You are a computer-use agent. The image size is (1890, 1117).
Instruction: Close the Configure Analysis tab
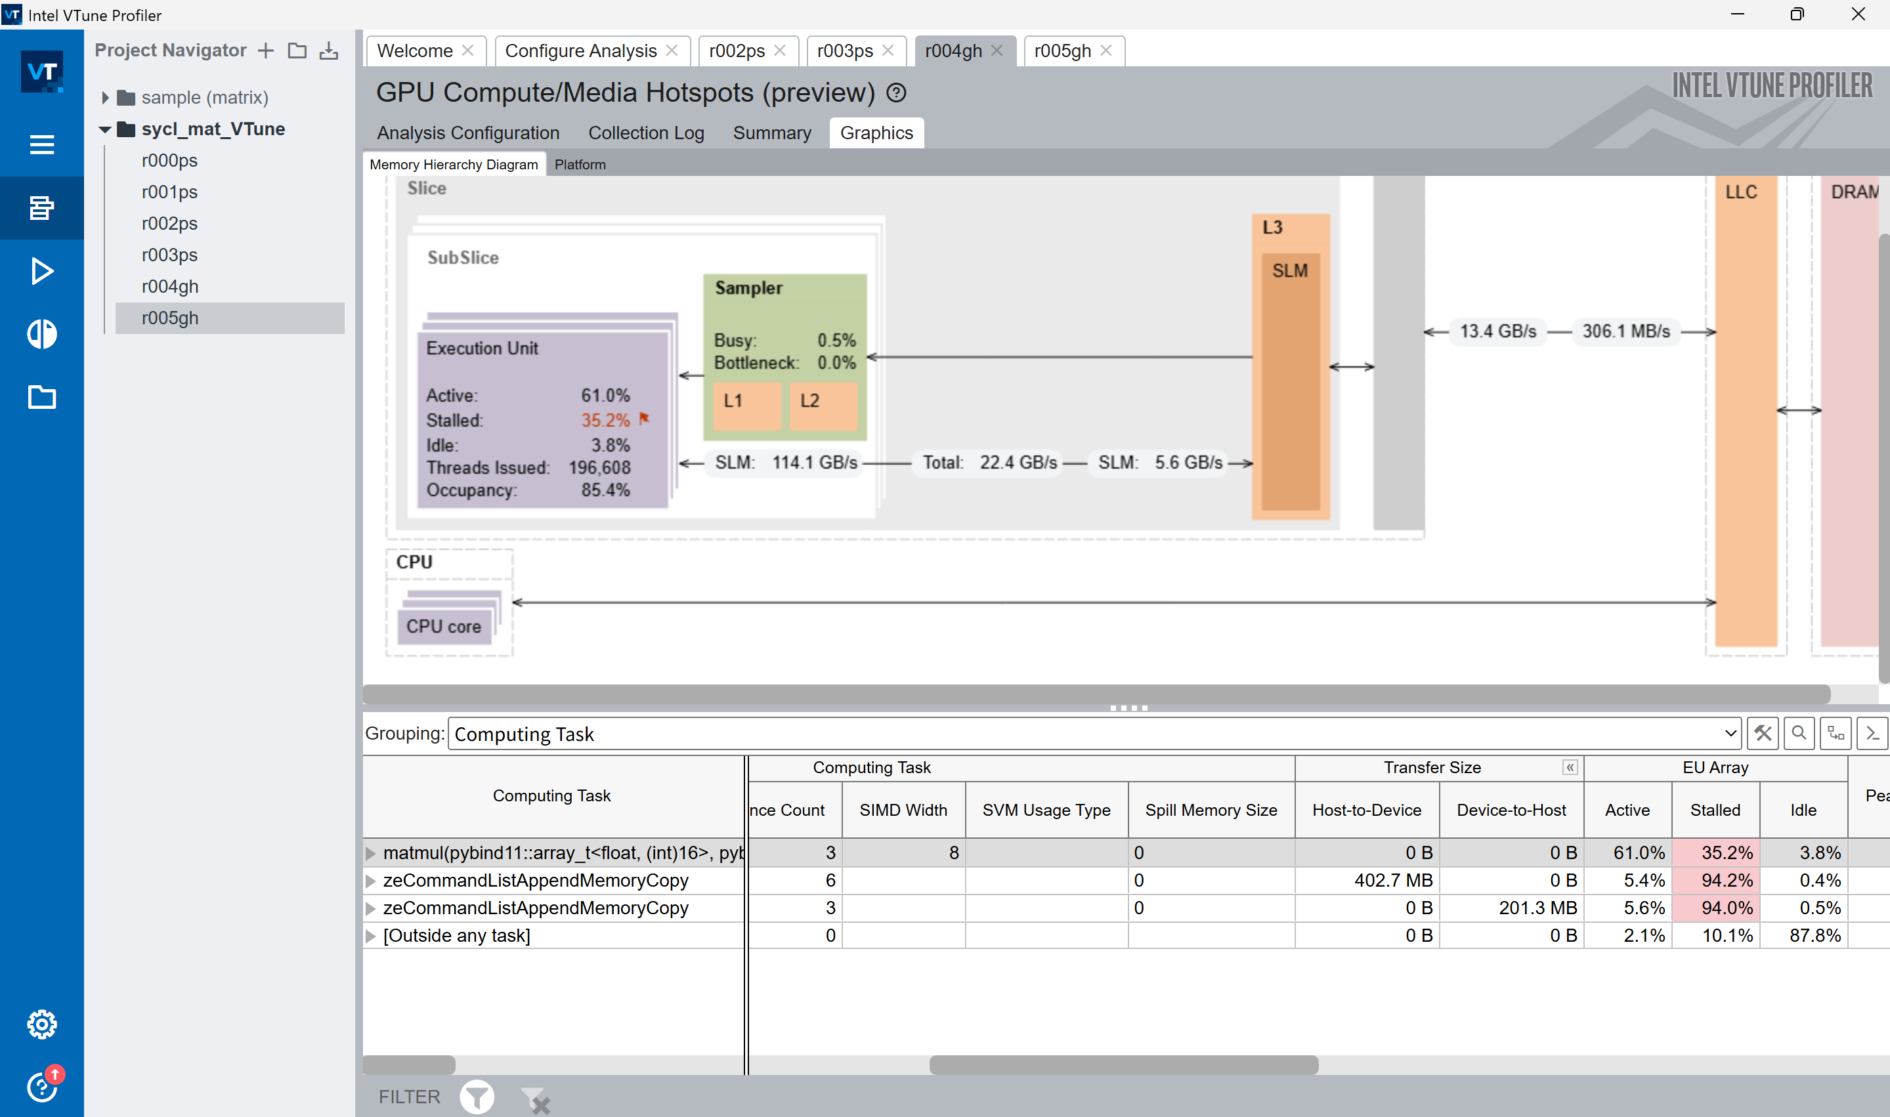point(672,51)
